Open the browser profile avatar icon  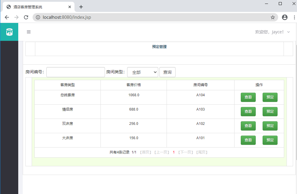coord(284,17)
